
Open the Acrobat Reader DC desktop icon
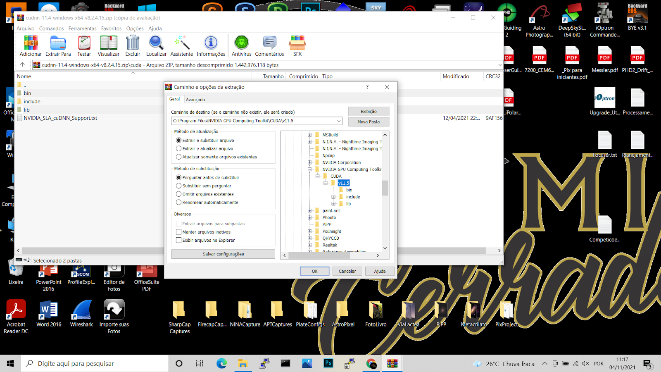(16, 317)
